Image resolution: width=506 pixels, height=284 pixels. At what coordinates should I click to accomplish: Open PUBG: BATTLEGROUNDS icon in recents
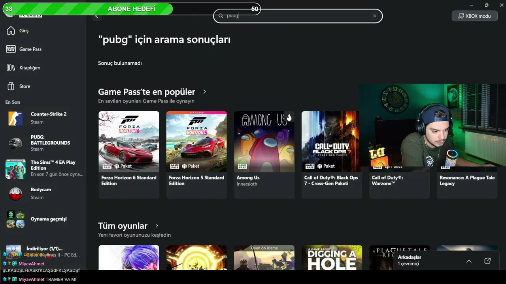15,144
